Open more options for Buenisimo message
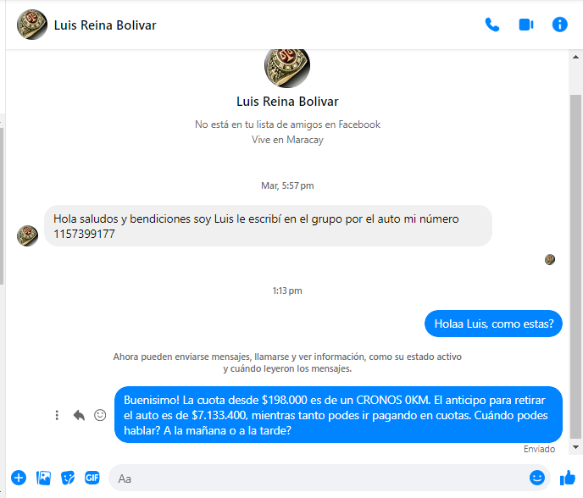Screen dimensions: 583x498 (x=57, y=415)
